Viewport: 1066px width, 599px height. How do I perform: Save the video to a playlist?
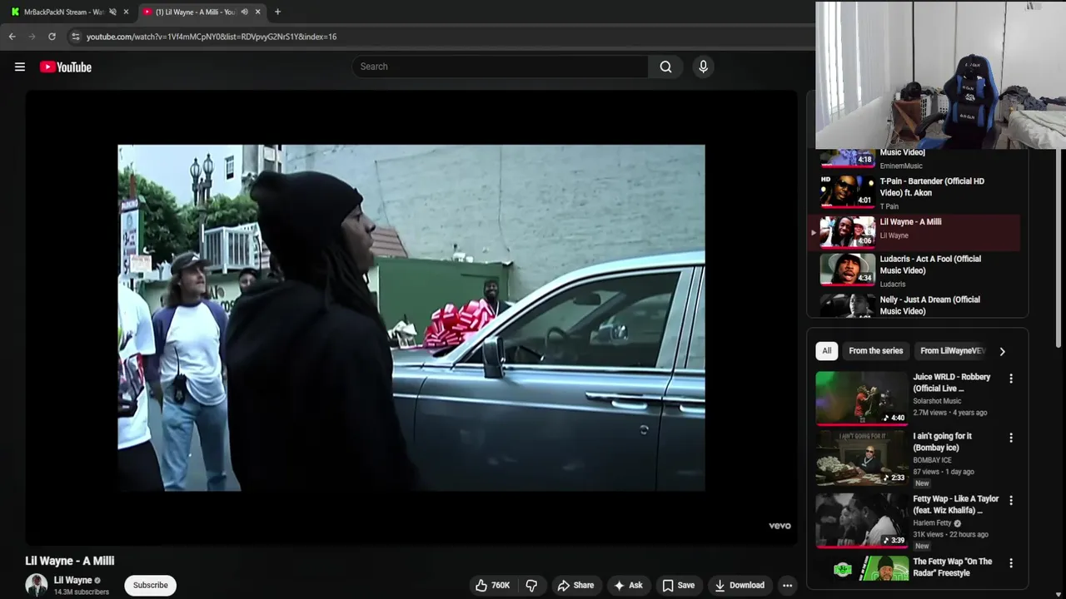coord(678,585)
